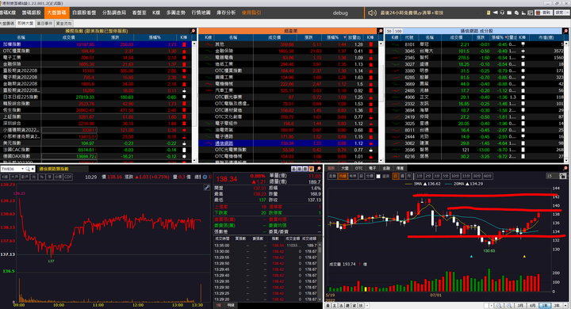Open the 大盤籌碼 main tab

click(x=56, y=13)
